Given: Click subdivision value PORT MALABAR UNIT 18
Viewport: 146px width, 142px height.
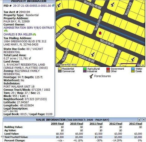Looking at the screenshot, I should coord(19,87).
